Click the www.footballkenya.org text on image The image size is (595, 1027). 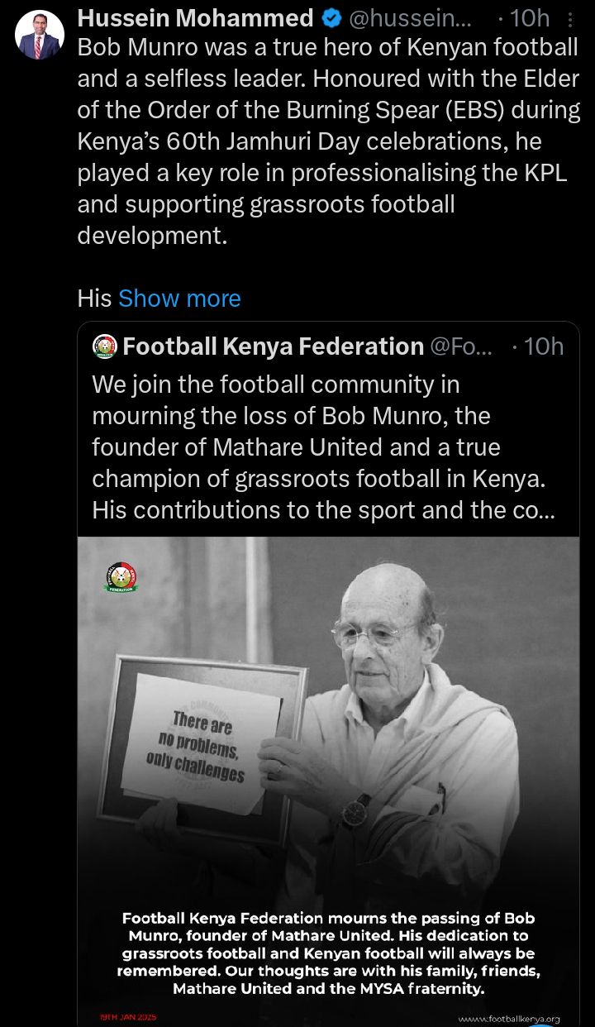pyautogui.click(x=508, y=1019)
